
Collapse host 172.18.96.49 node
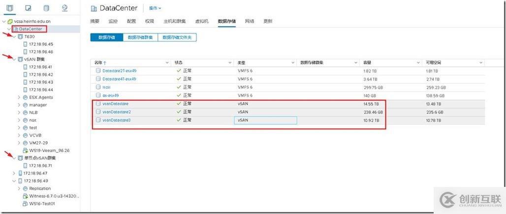pyautogui.click(x=14, y=181)
